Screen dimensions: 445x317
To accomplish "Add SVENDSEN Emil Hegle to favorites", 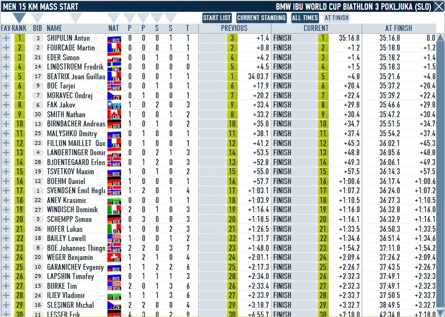I will pos(5,191).
